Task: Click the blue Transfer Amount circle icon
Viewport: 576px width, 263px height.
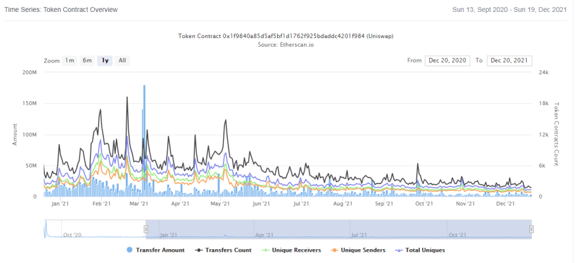Action: [x=129, y=250]
